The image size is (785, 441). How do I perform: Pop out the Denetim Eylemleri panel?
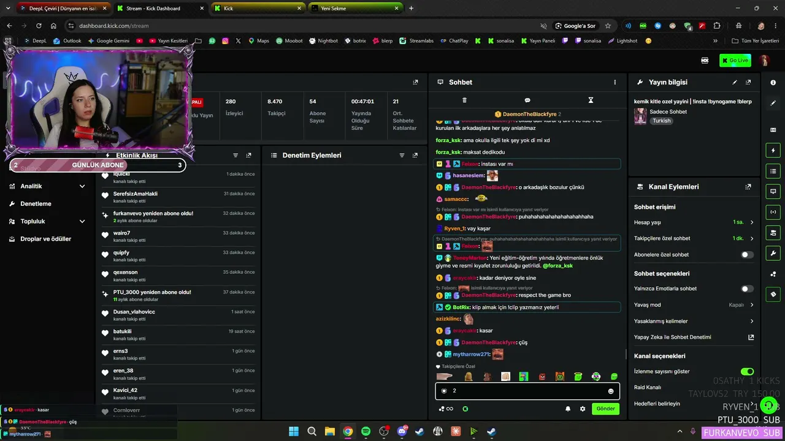coord(415,156)
